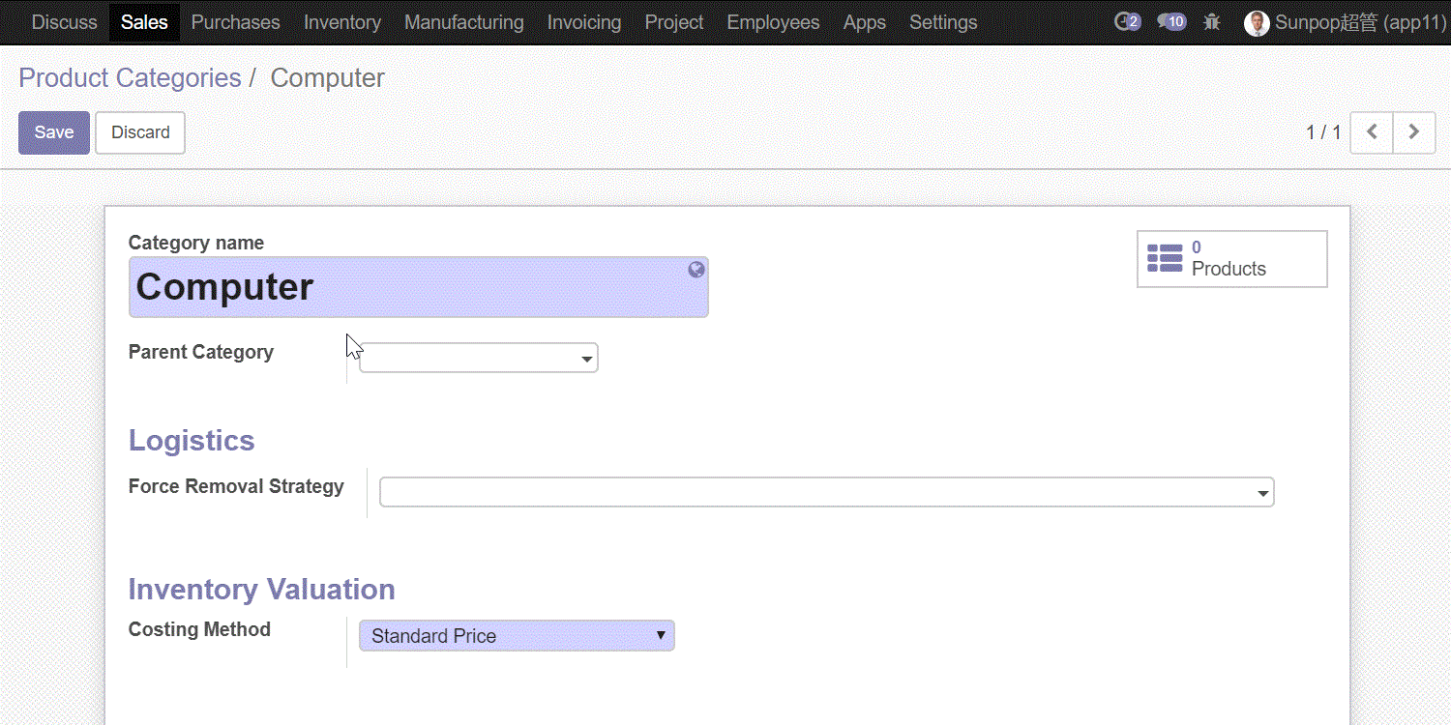The height and width of the screenshot is (725, 1451).
Task: Click the Category name text field
Action: point(406,287)
